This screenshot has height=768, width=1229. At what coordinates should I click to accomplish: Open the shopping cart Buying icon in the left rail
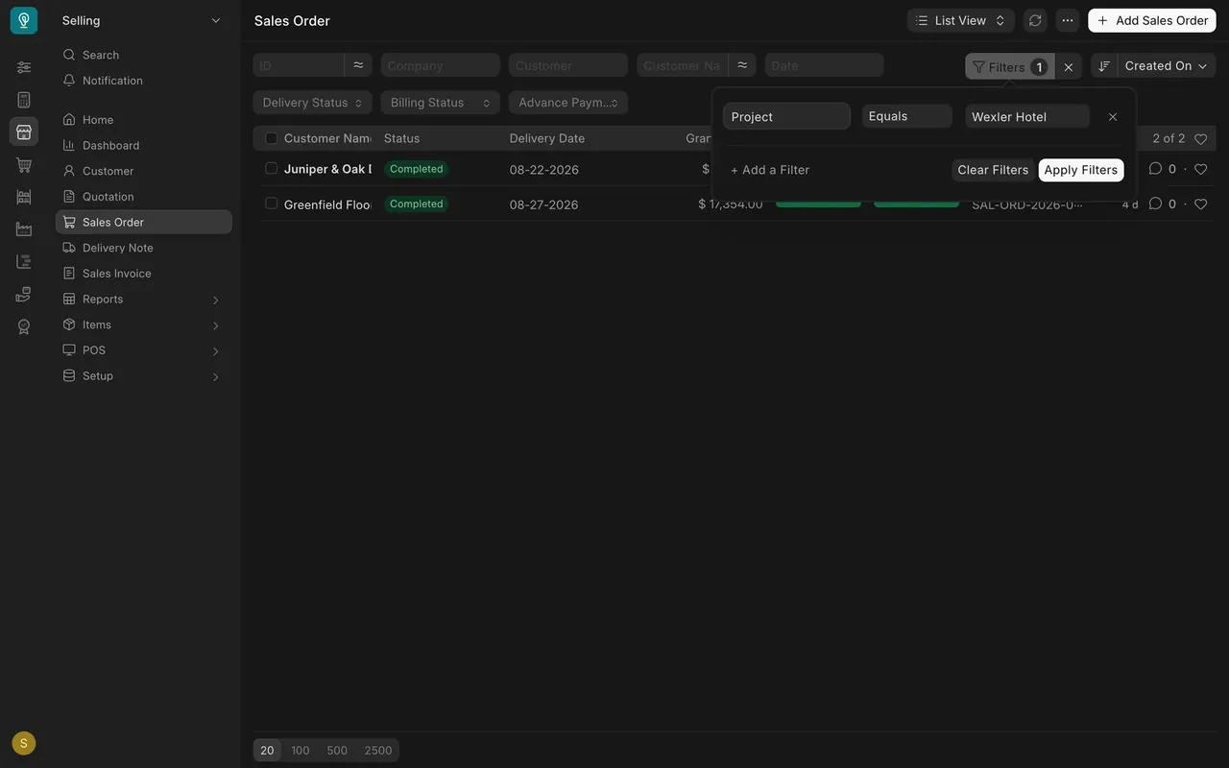(24, 165)
